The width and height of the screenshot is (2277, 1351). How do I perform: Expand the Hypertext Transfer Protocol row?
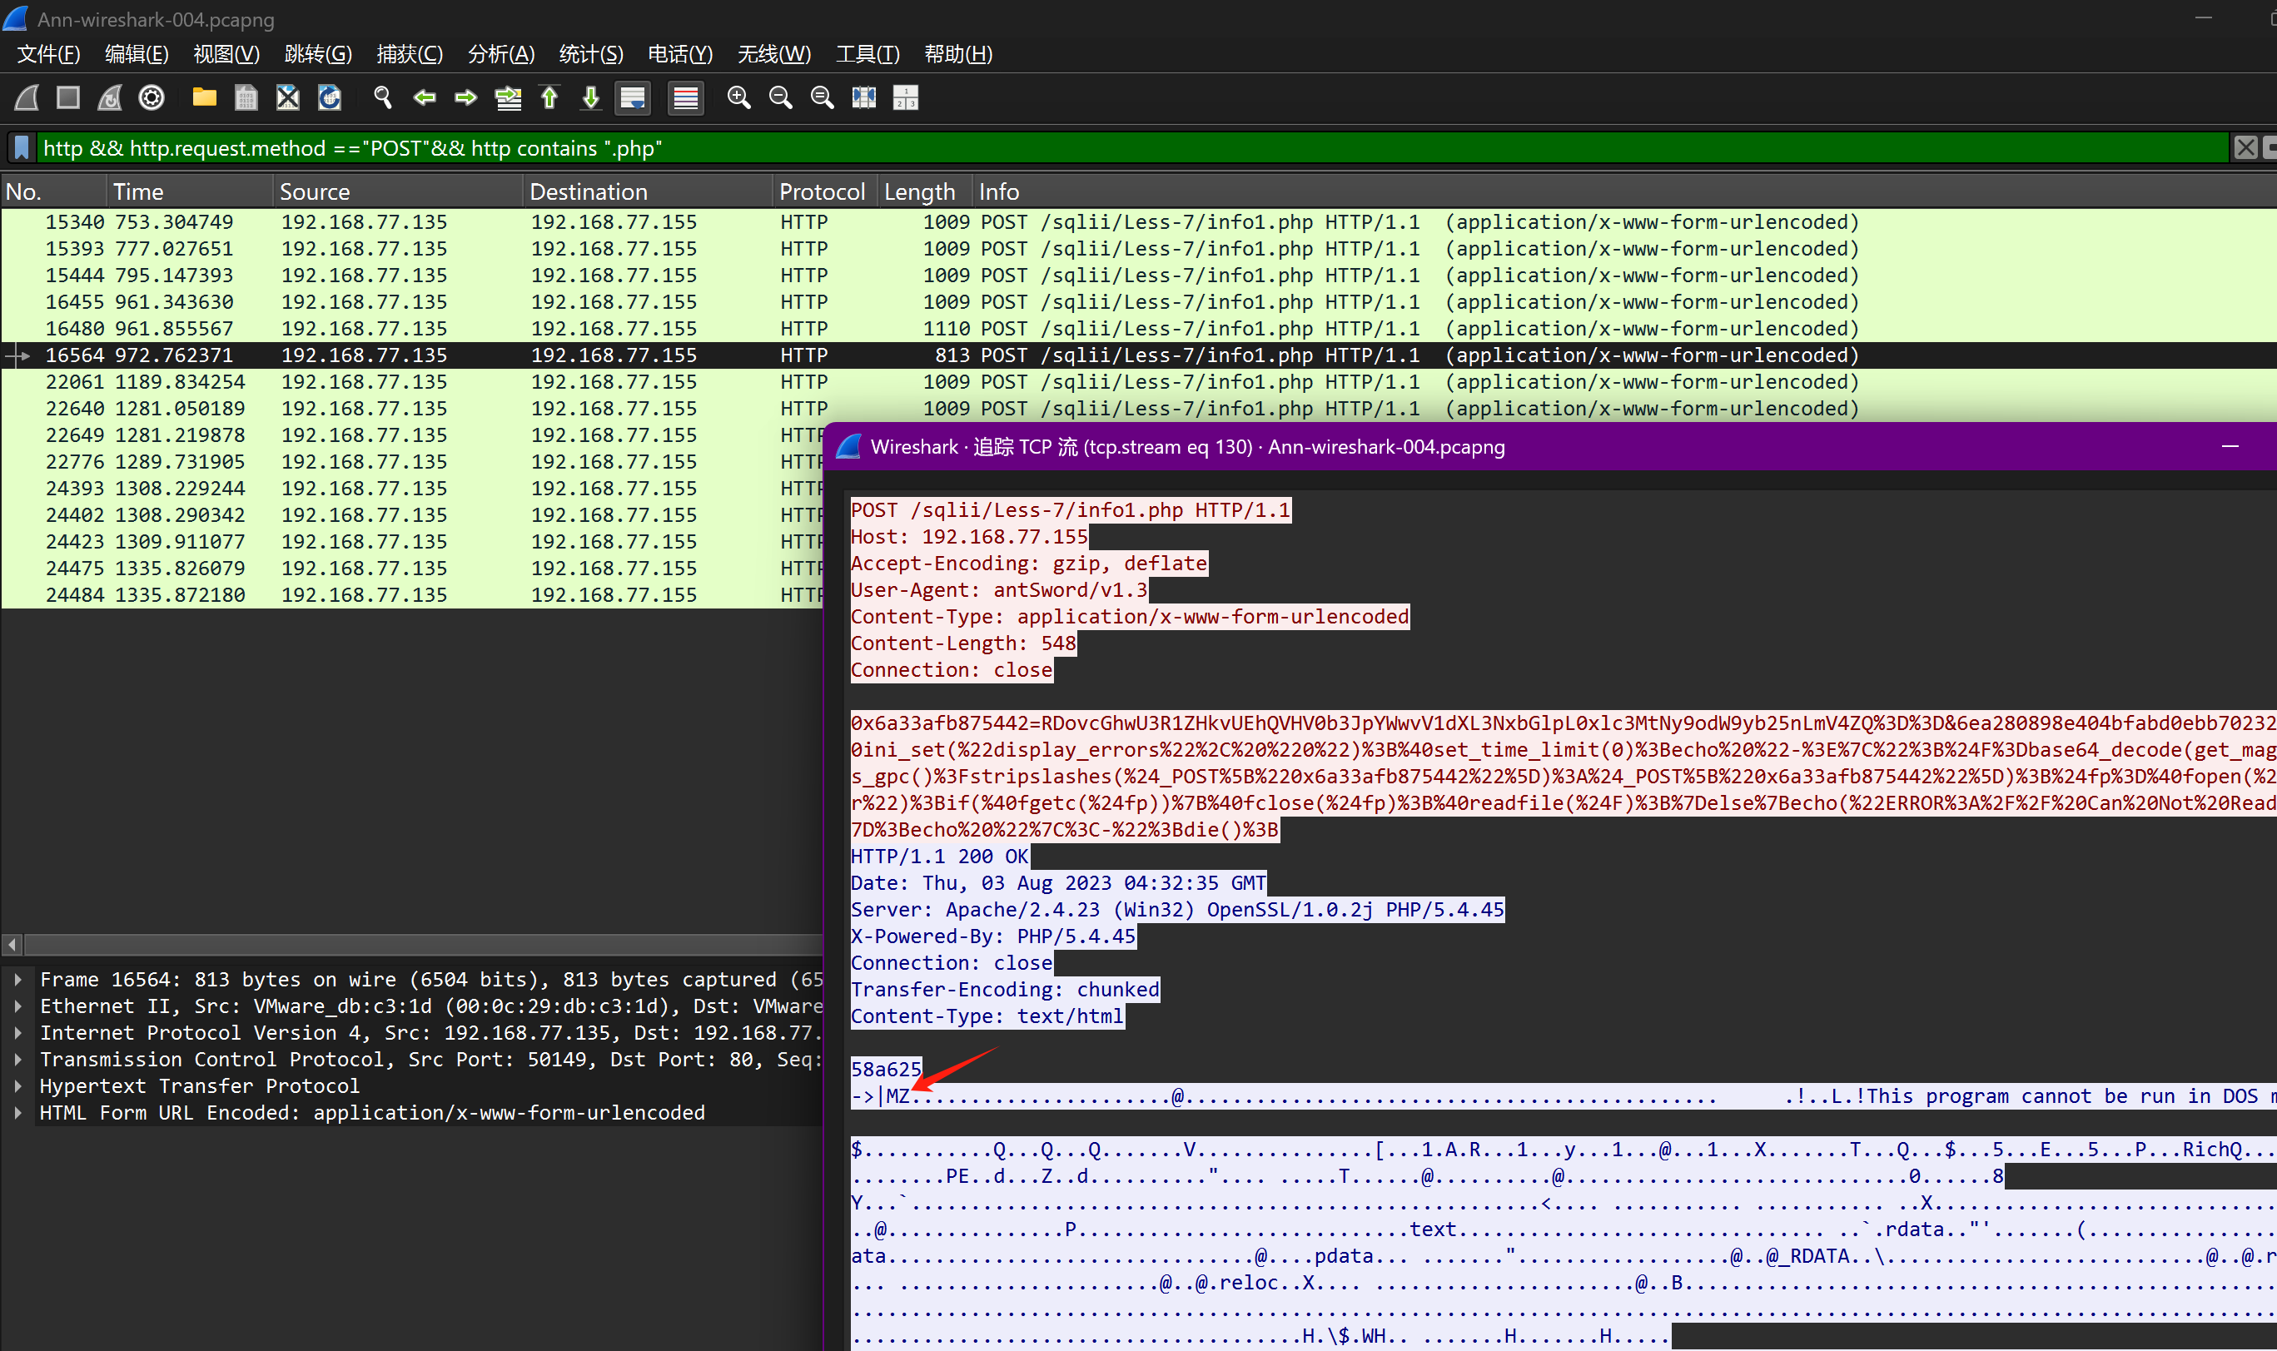[x=18, y=1086]
